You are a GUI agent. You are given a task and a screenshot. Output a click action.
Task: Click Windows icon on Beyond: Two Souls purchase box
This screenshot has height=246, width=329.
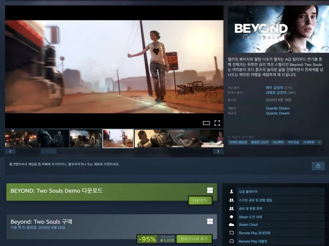[x=210, y=221]
